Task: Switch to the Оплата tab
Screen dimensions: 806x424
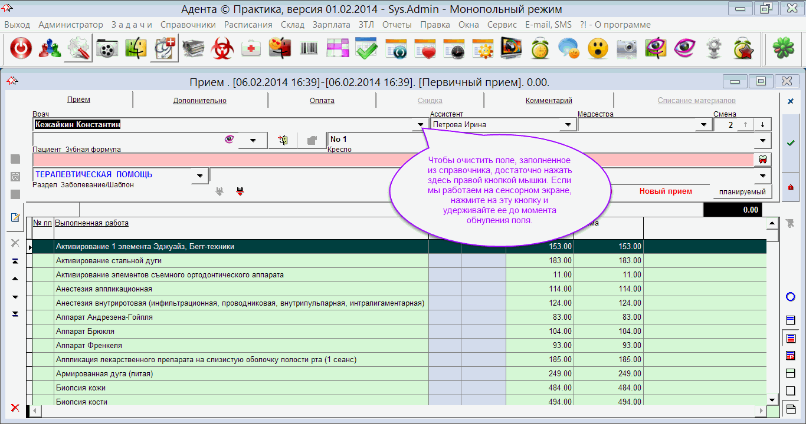Action: [x=322, y=101]
